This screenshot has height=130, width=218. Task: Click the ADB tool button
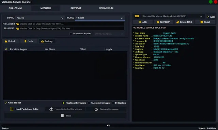click(x=143, y=22)
